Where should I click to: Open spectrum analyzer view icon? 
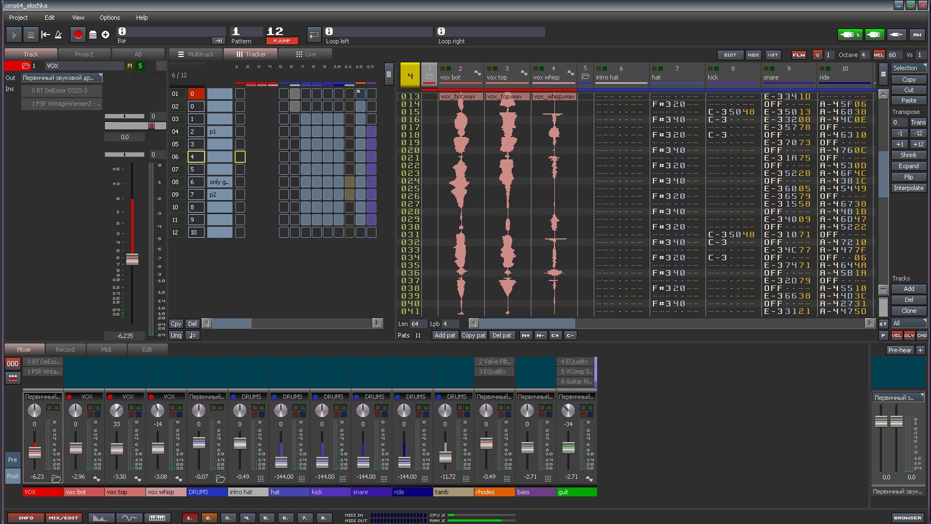pos(101,518)
